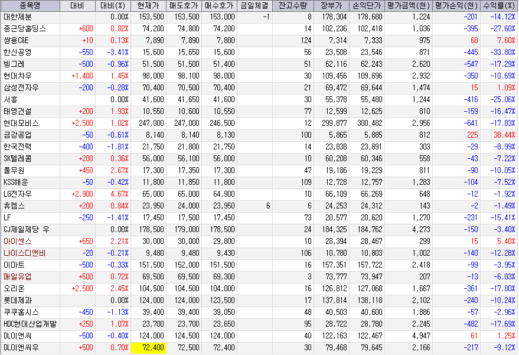Click the 잔고수량 column header
Viewport: 519px width, 355px height.
(x=293, y=6)
